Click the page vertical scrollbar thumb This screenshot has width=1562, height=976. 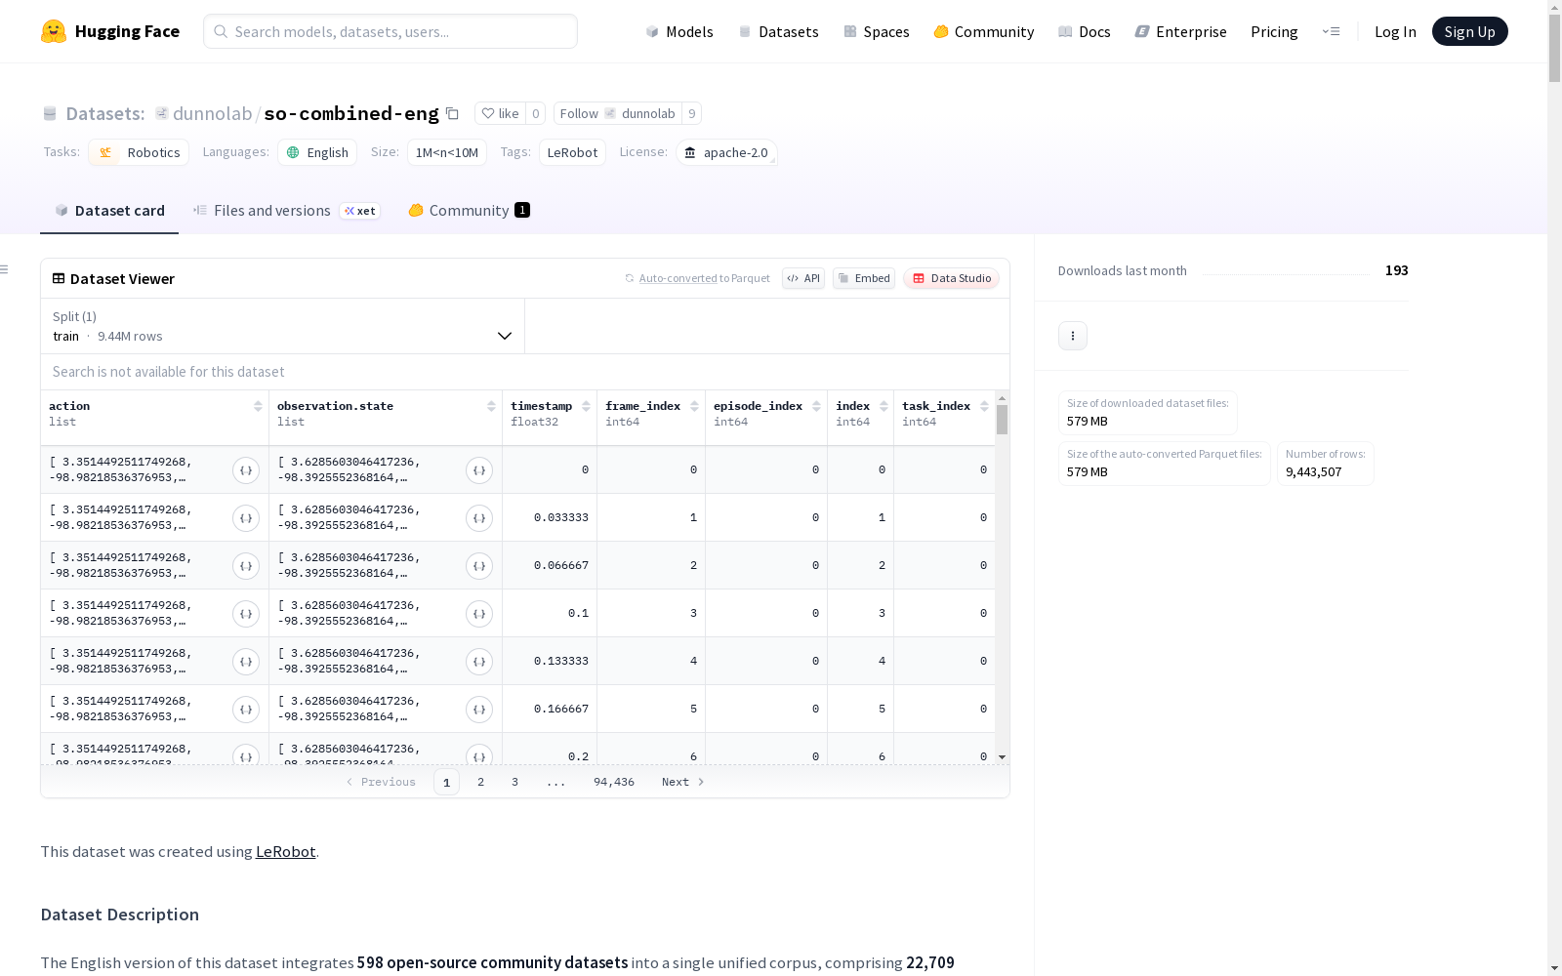point(1554,49)
